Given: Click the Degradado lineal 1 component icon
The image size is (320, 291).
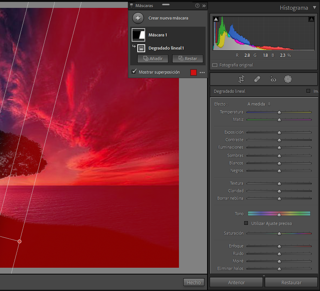Looking at the screenshot, I should point(141,48).
